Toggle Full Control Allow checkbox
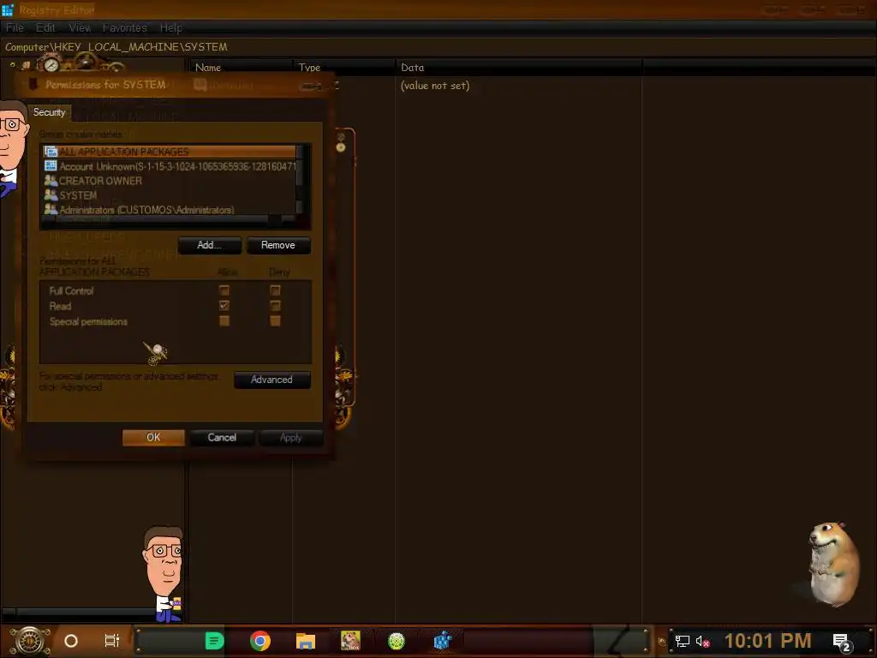The height and width of the screenshot is (658, 877). (224, 290)
